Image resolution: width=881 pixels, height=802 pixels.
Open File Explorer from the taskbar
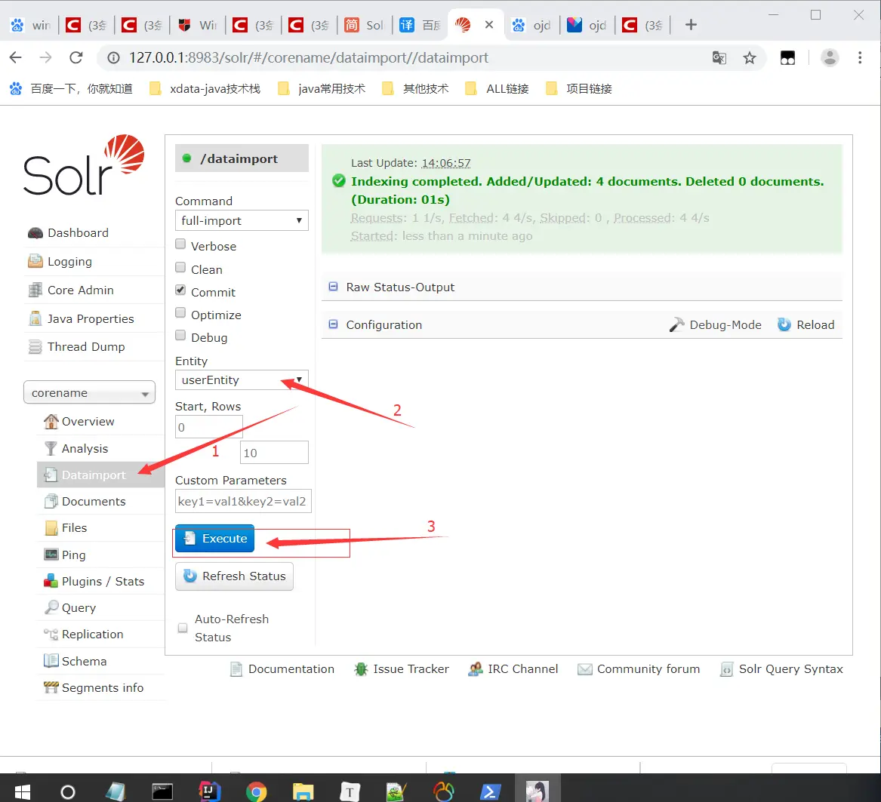(x=303, y=792)
